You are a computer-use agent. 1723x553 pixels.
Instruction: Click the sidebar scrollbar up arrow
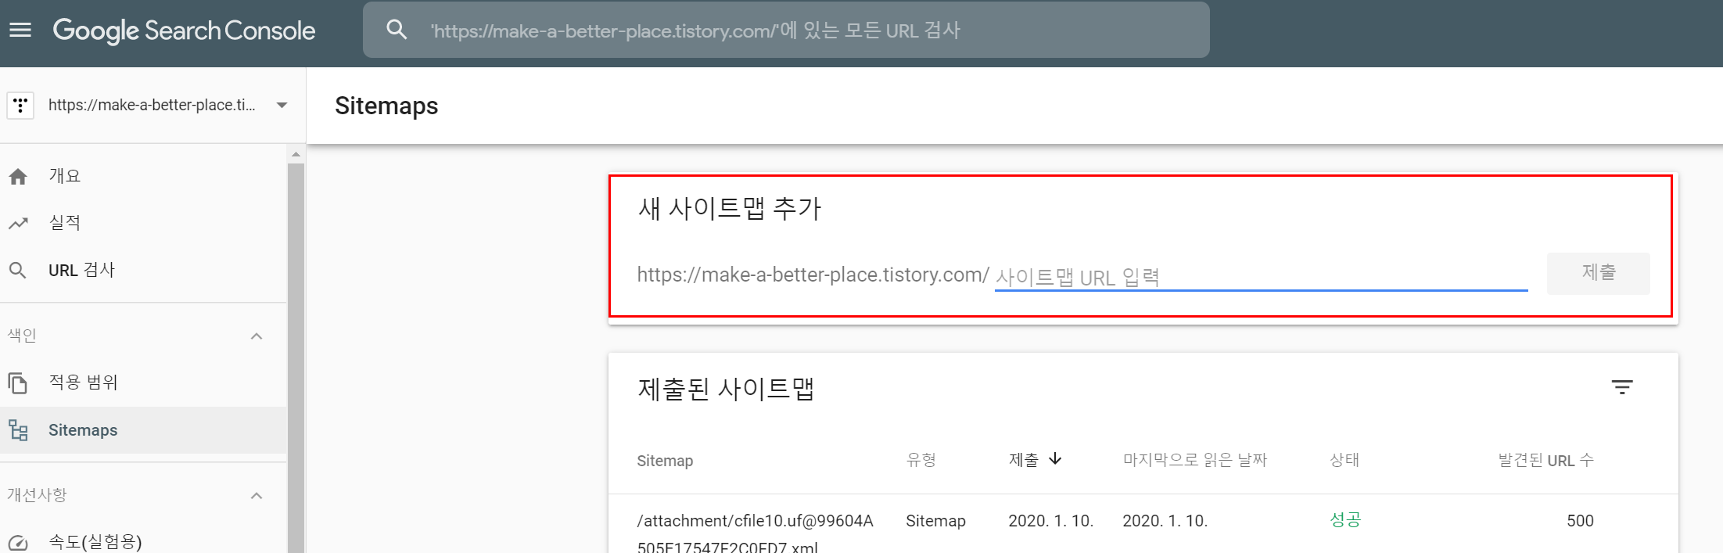pos(296,154)
